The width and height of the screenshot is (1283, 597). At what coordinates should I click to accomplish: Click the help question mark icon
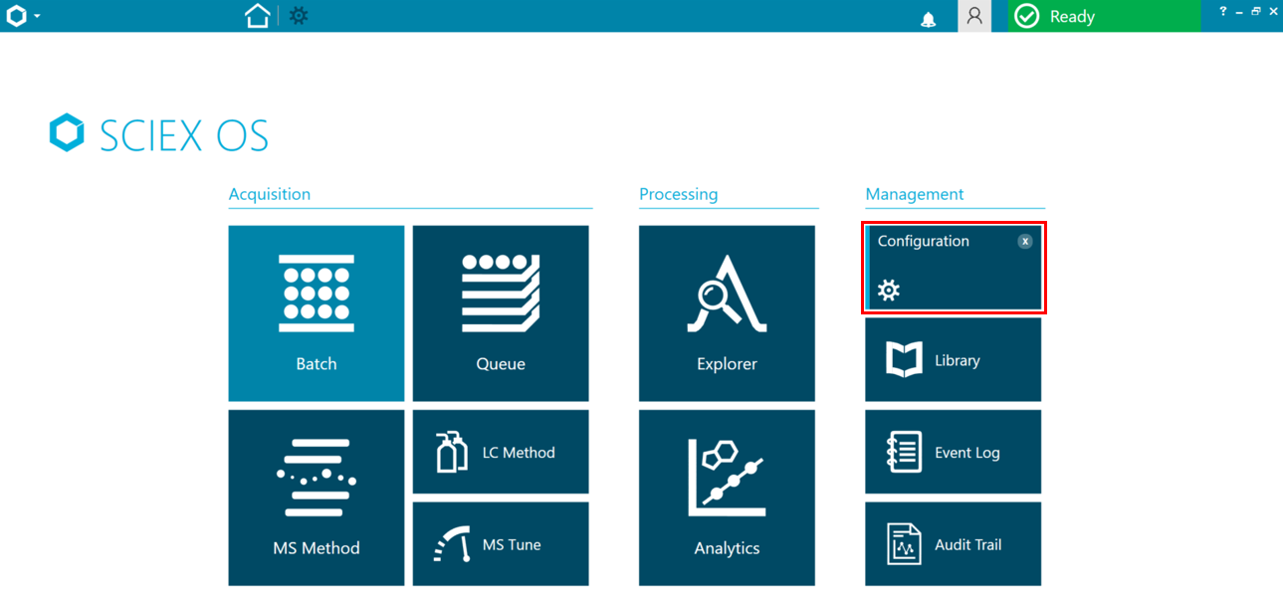[x=1223, y=11]
